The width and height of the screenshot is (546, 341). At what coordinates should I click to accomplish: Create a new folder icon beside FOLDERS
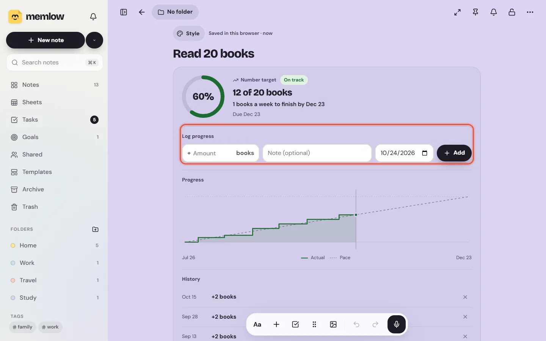click(x=96, y=229)
